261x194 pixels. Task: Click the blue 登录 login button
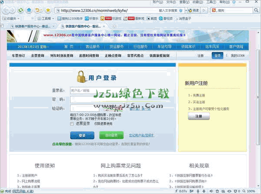click(x=82, y=135)
